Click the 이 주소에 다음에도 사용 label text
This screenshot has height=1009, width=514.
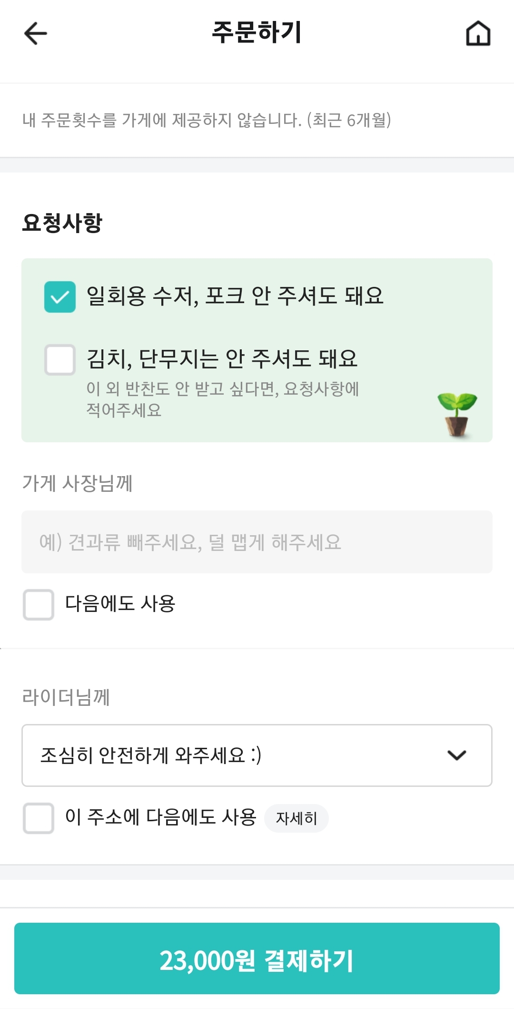161,817
